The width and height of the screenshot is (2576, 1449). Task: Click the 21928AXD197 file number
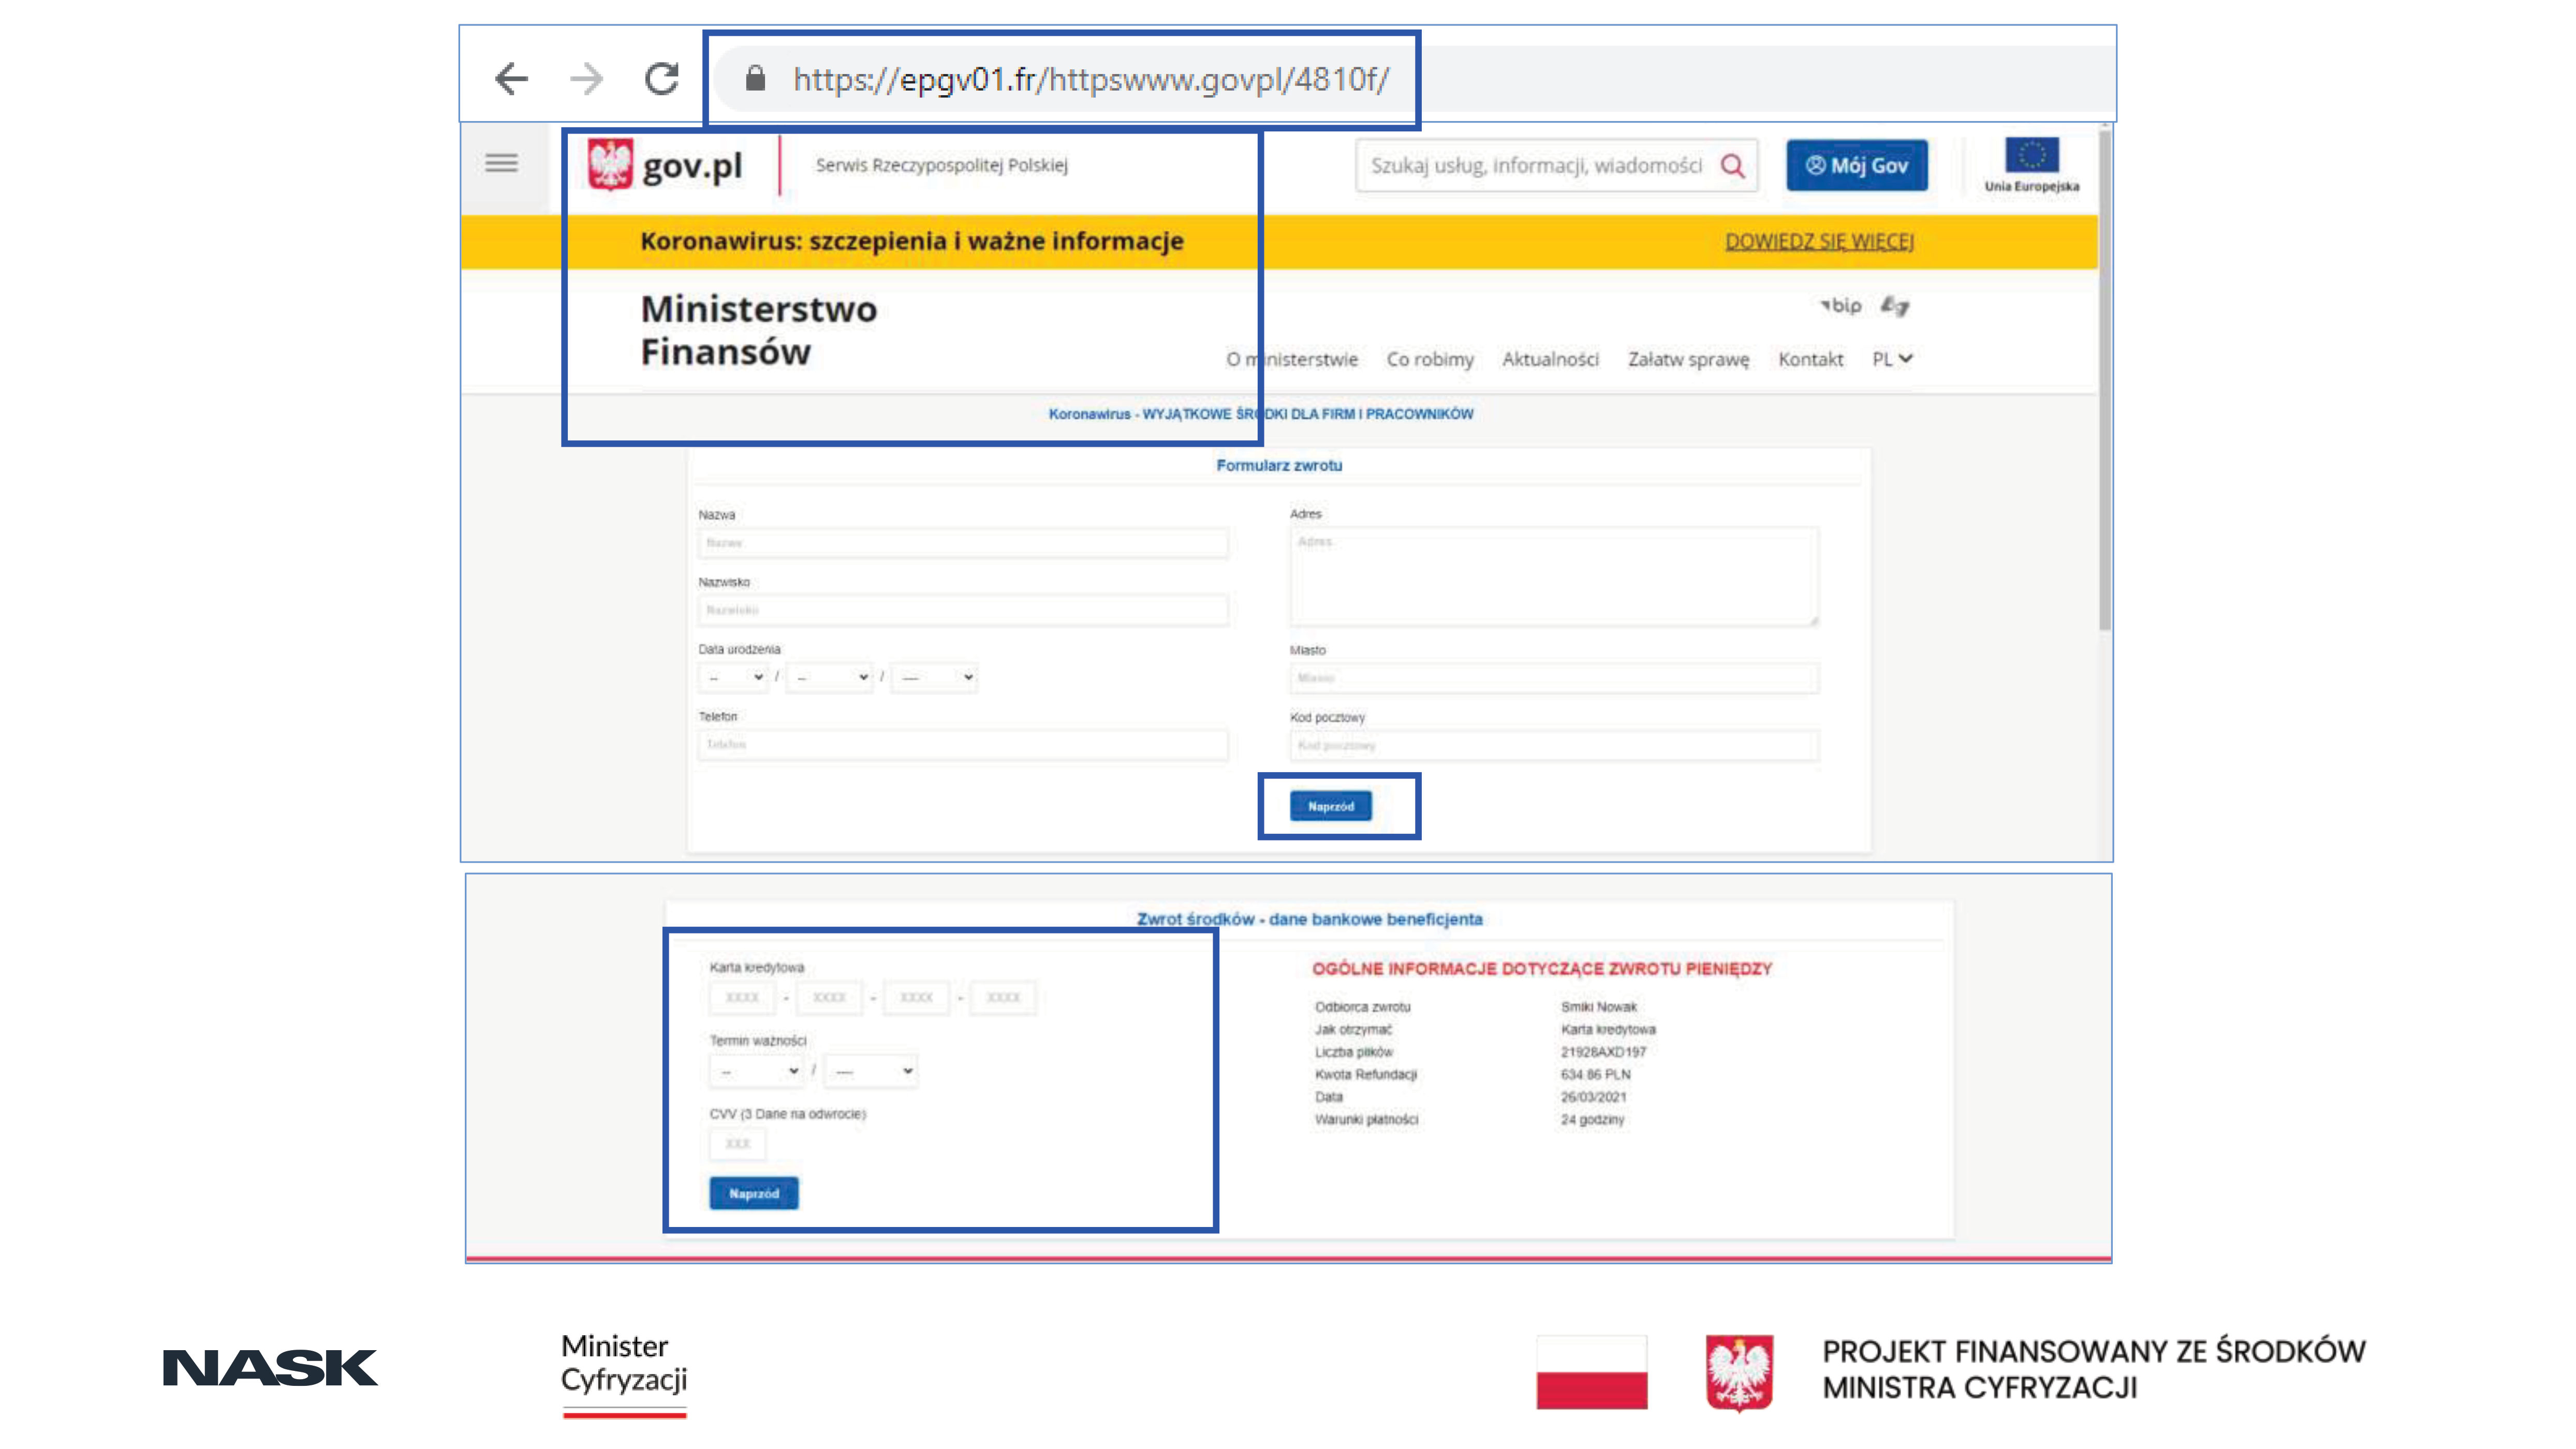tap(1604, 1053)
